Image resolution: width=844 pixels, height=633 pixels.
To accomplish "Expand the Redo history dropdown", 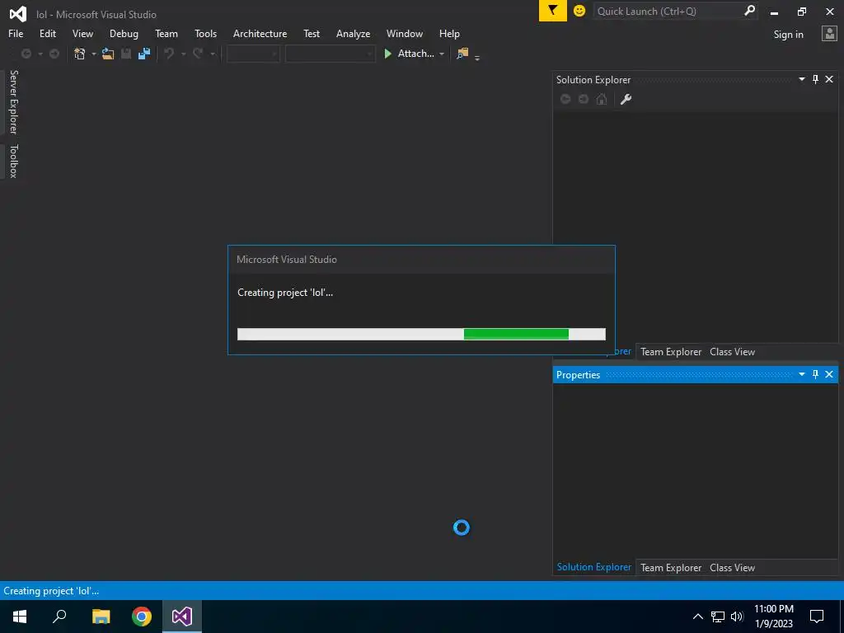I will [213, 54].
